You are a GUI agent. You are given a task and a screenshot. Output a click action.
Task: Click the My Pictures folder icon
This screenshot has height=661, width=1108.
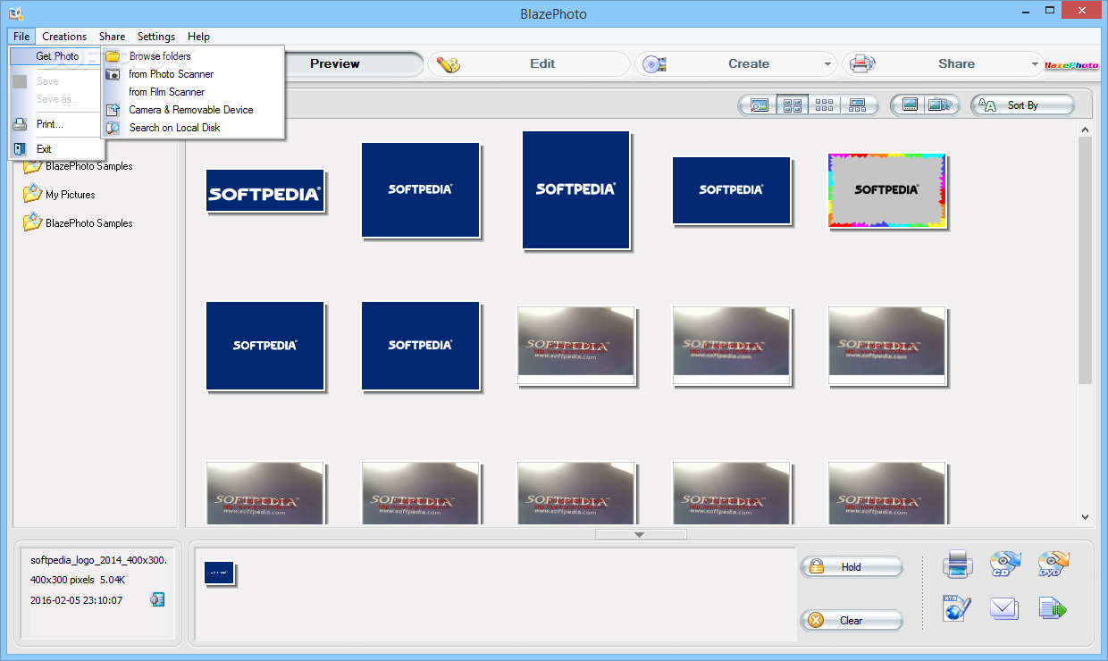(32, 194)
